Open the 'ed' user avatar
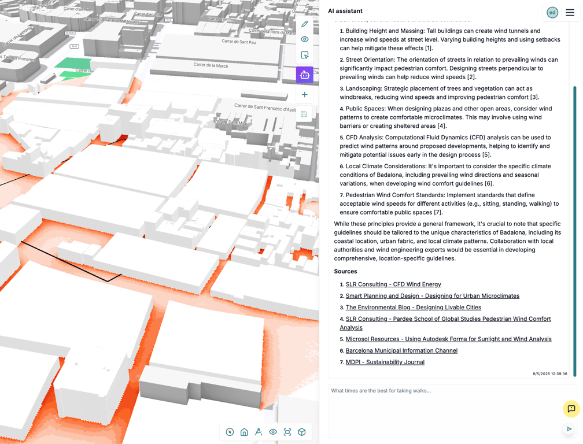 coord(552,13)
